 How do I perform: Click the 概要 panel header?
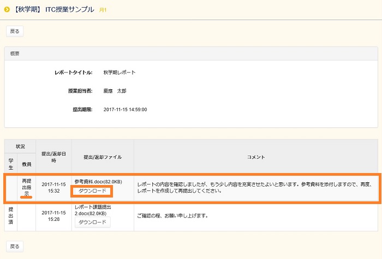pyautogui.click(x=14, y=53)
